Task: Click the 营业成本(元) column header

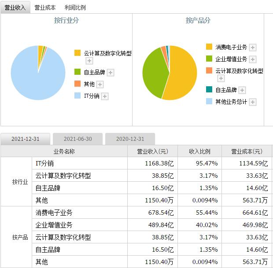Action: click(x=247, y=151)
